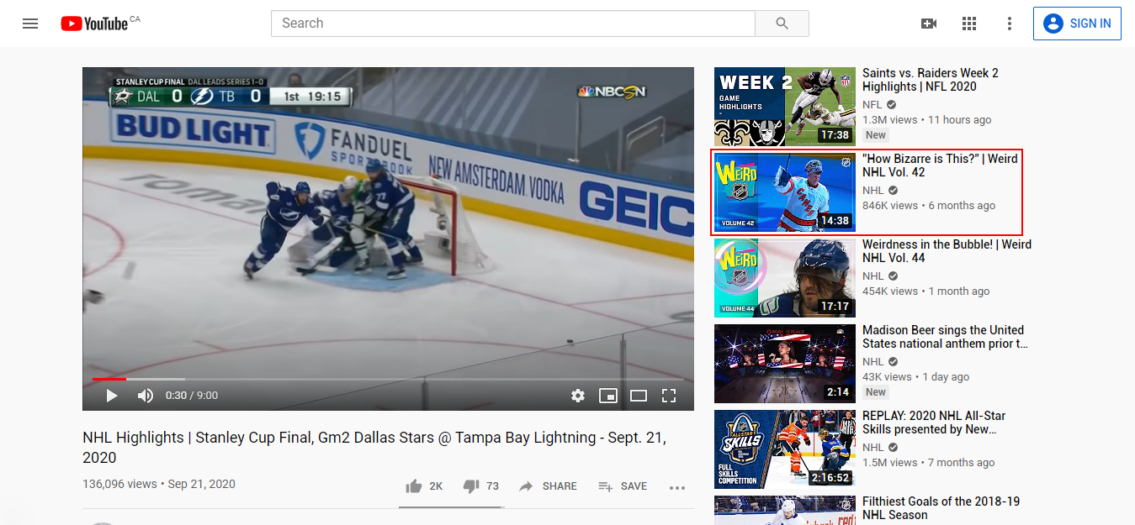The height and width of the screenshot is (525, 1135).
Task: Open the hamburger guide menu
Action: [30, 24]
